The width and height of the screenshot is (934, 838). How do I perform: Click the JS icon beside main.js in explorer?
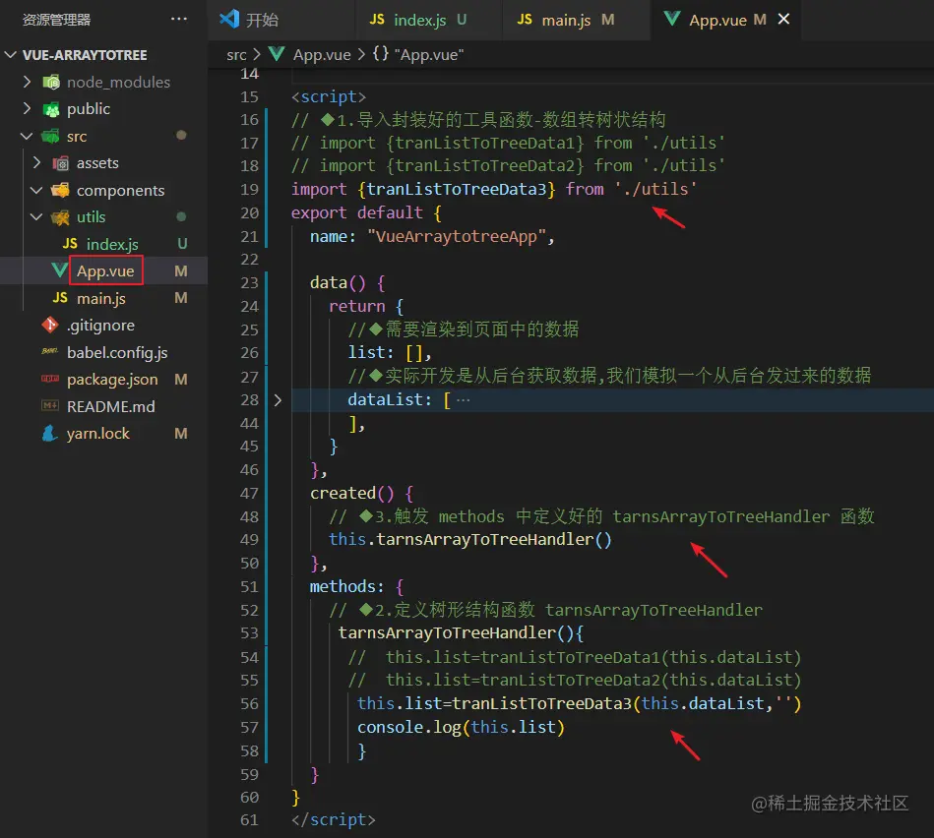pos(60,298)
